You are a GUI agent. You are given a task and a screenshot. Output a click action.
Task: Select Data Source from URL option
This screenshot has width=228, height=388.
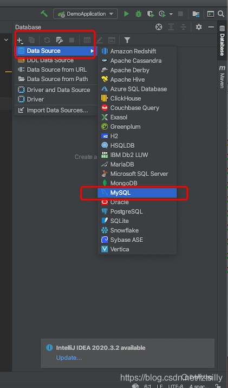[56, 70]
